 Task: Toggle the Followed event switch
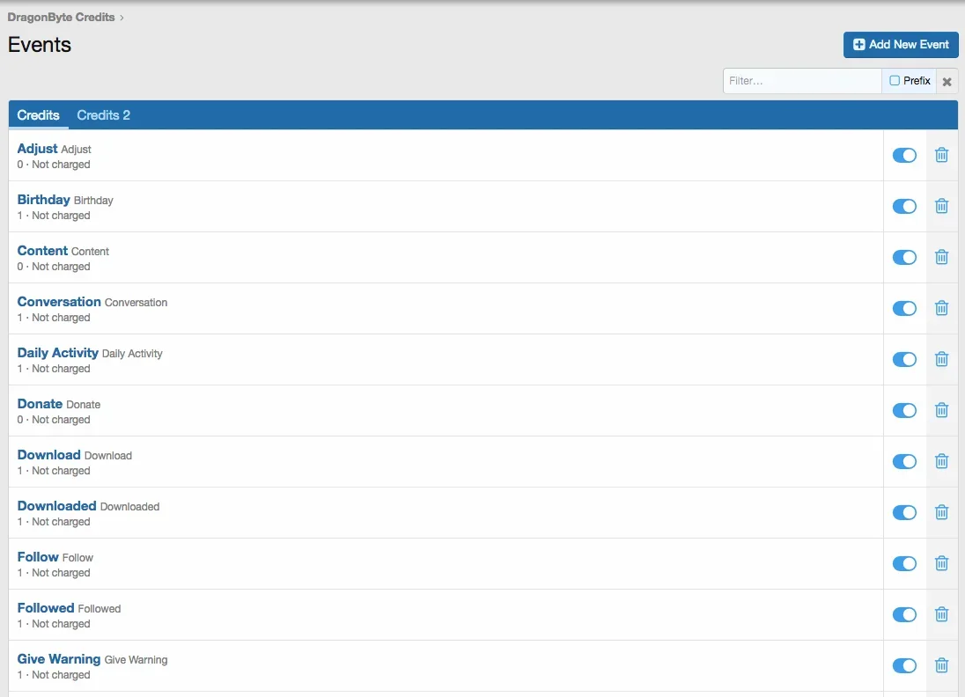[904, 614]
